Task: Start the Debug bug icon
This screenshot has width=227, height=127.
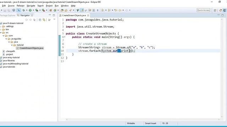Action: [24, 10]
